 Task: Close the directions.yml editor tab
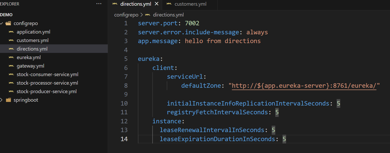(156, 4)
